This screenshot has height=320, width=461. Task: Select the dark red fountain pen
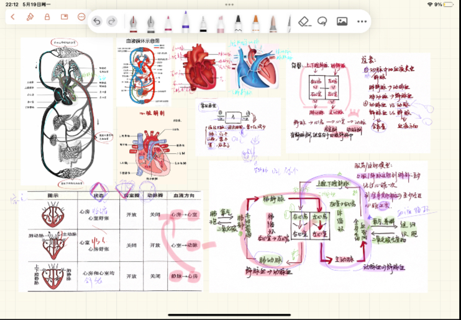pyautogui.click(x=132, y=22)
